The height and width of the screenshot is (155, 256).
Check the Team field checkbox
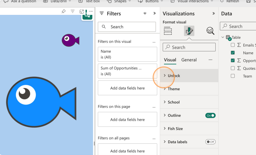click(x=233, y=76)
